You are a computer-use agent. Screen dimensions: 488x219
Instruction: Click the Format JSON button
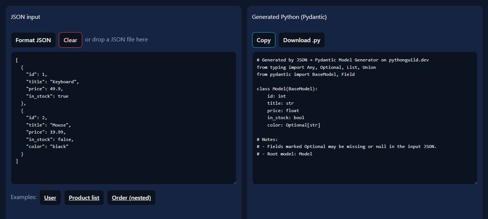coord(33,40)
